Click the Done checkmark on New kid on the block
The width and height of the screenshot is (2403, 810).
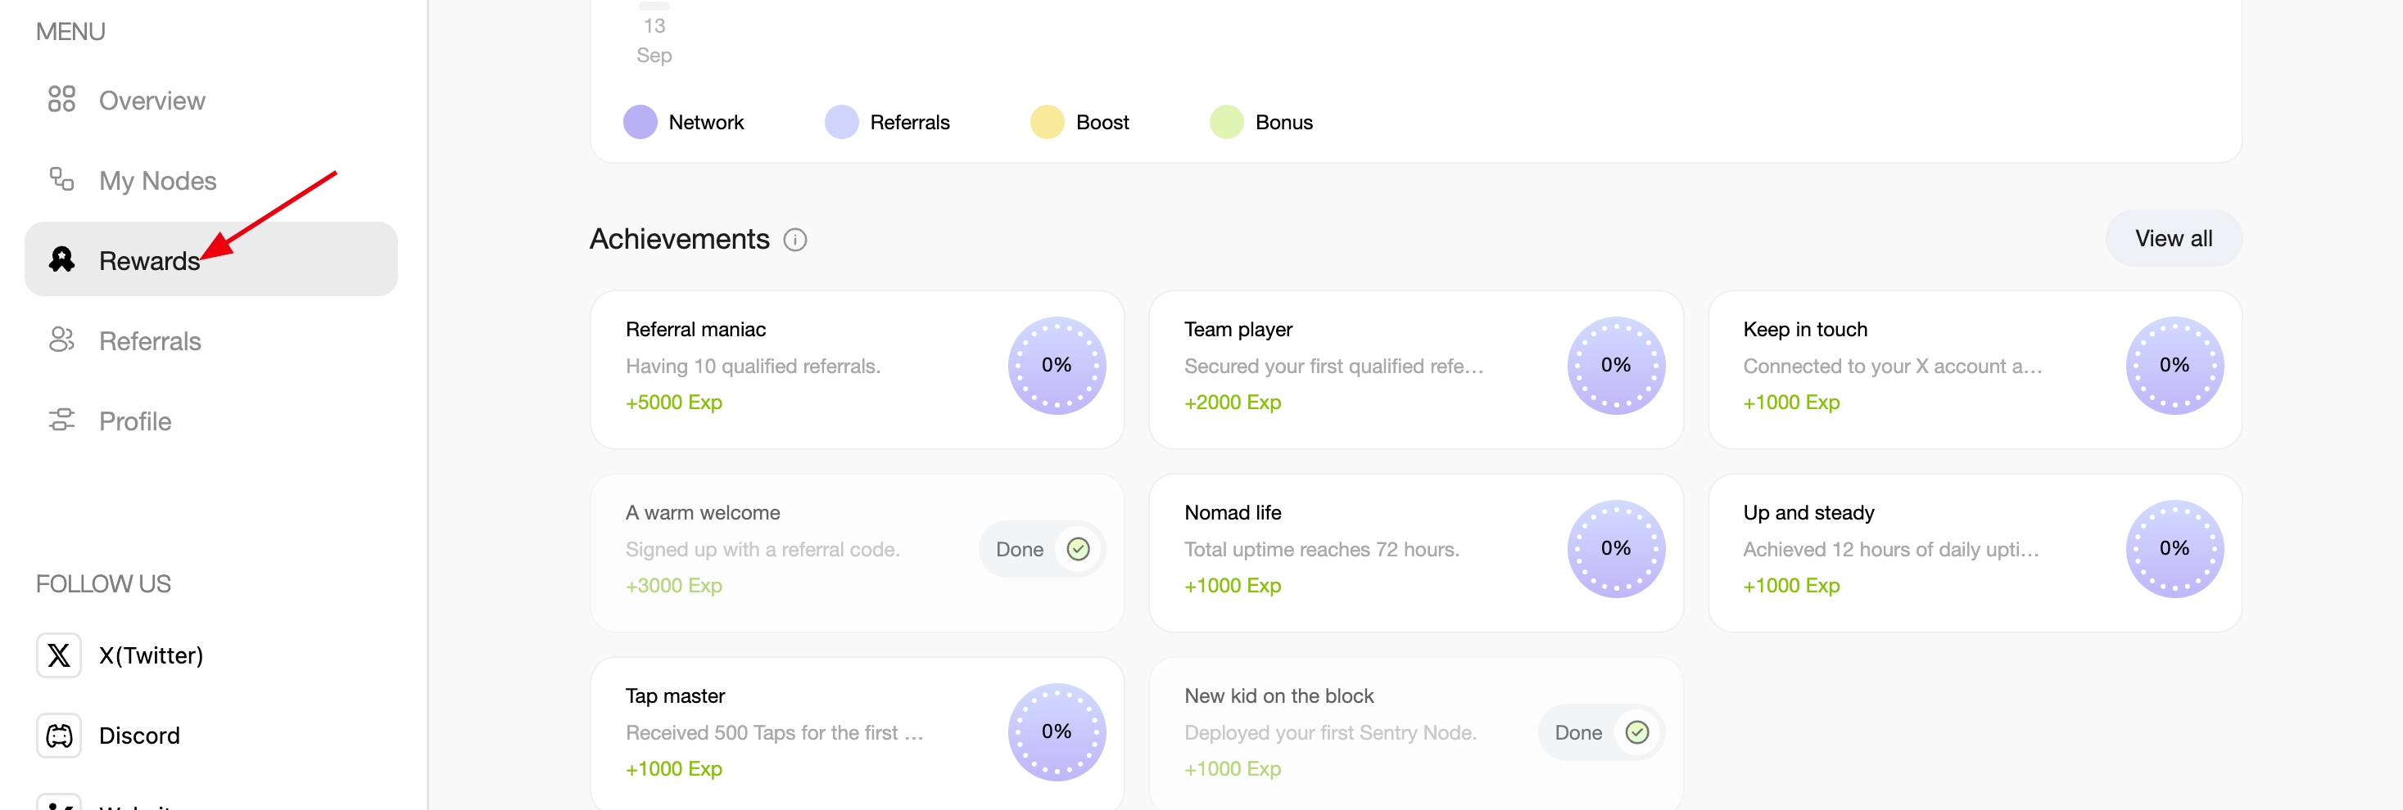click(1636, 732)
